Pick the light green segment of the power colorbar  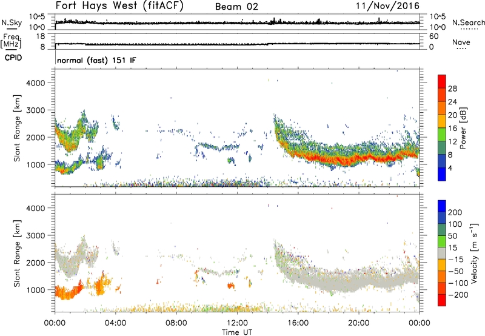[442, 134]
